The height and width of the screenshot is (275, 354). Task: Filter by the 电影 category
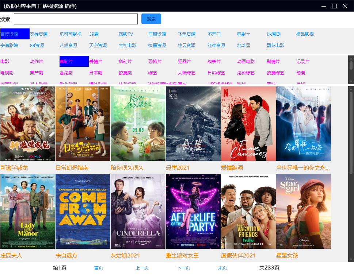pos(5,61)
